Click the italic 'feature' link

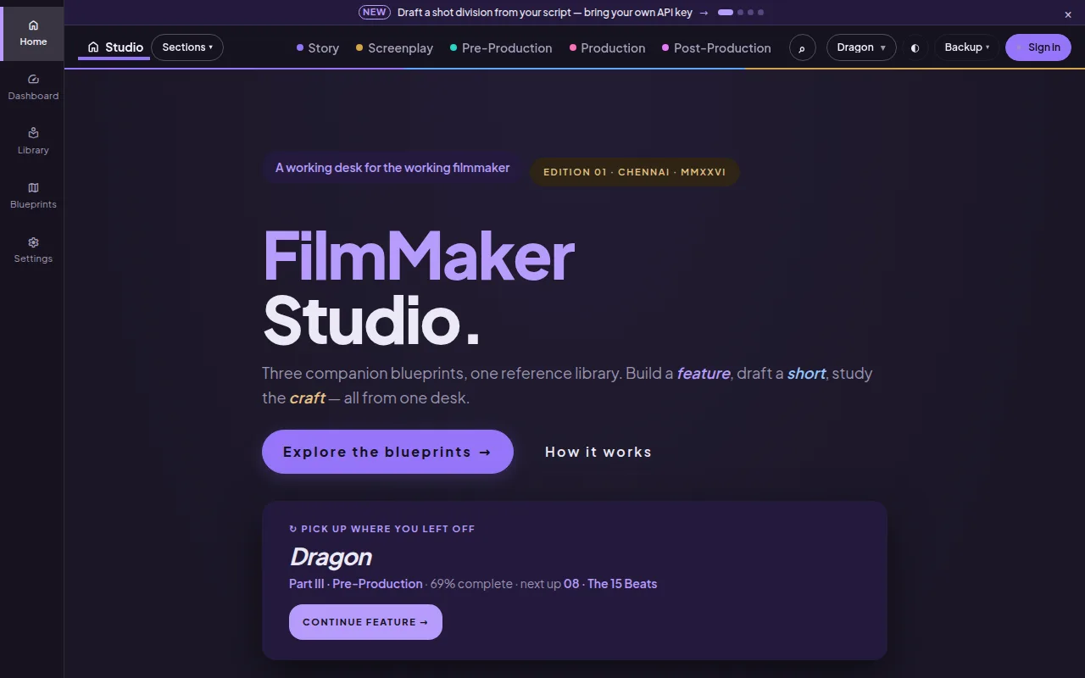(x=704, y=373)
